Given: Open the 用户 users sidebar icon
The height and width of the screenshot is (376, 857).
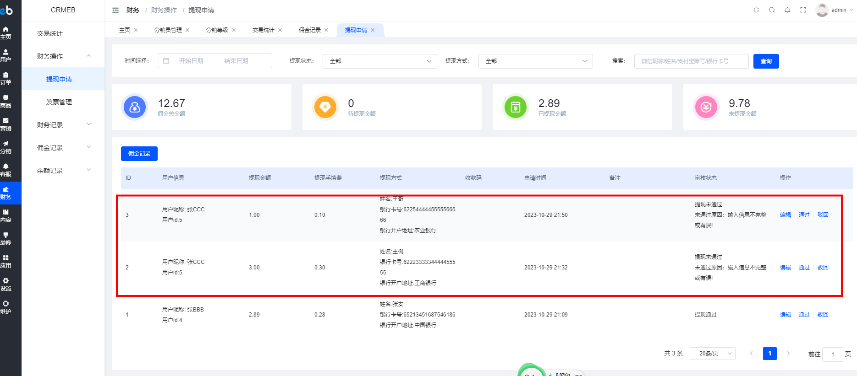Looking at the screenshot, I should (x=5, y=56).
